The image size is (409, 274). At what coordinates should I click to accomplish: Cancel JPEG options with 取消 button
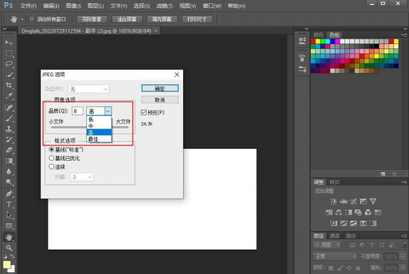[x=160, y=100]
